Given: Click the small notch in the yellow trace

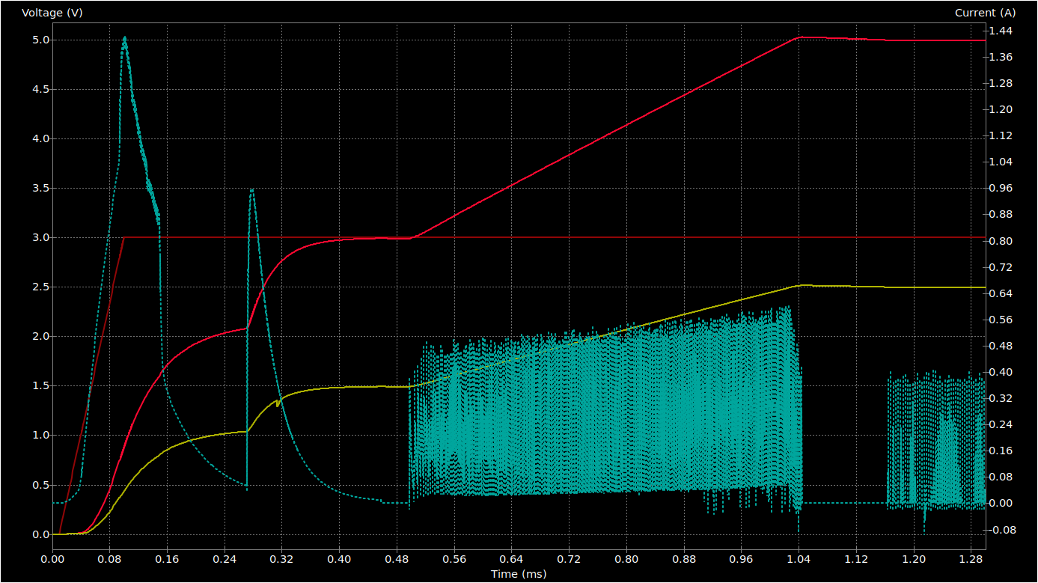Looking at the screenshot, I should 278,404.
